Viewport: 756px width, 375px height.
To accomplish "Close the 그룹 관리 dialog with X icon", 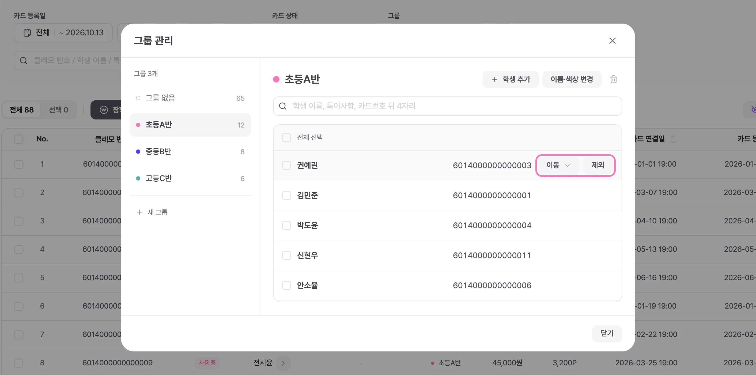I will (x=612, y=40).
